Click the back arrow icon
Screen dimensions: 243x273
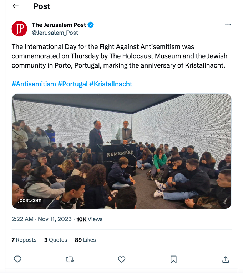click(15, 6)
